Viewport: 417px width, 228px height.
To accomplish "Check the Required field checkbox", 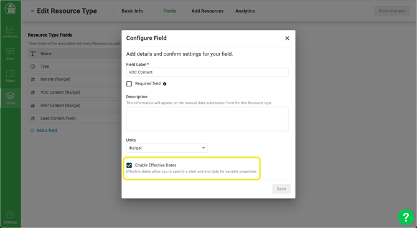I will tap(129, 84).
